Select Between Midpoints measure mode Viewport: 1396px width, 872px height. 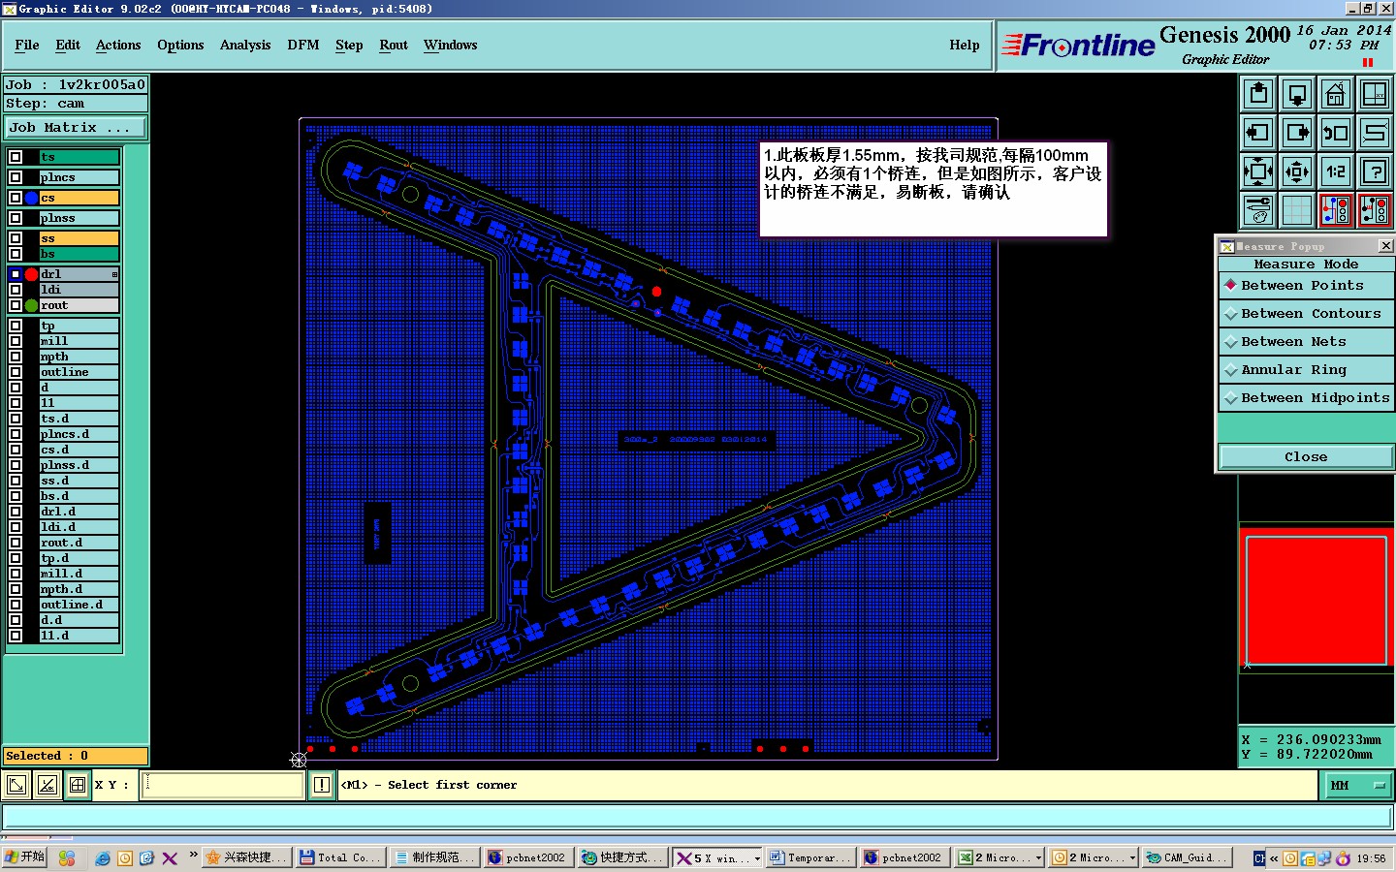tap(1306, 398)
